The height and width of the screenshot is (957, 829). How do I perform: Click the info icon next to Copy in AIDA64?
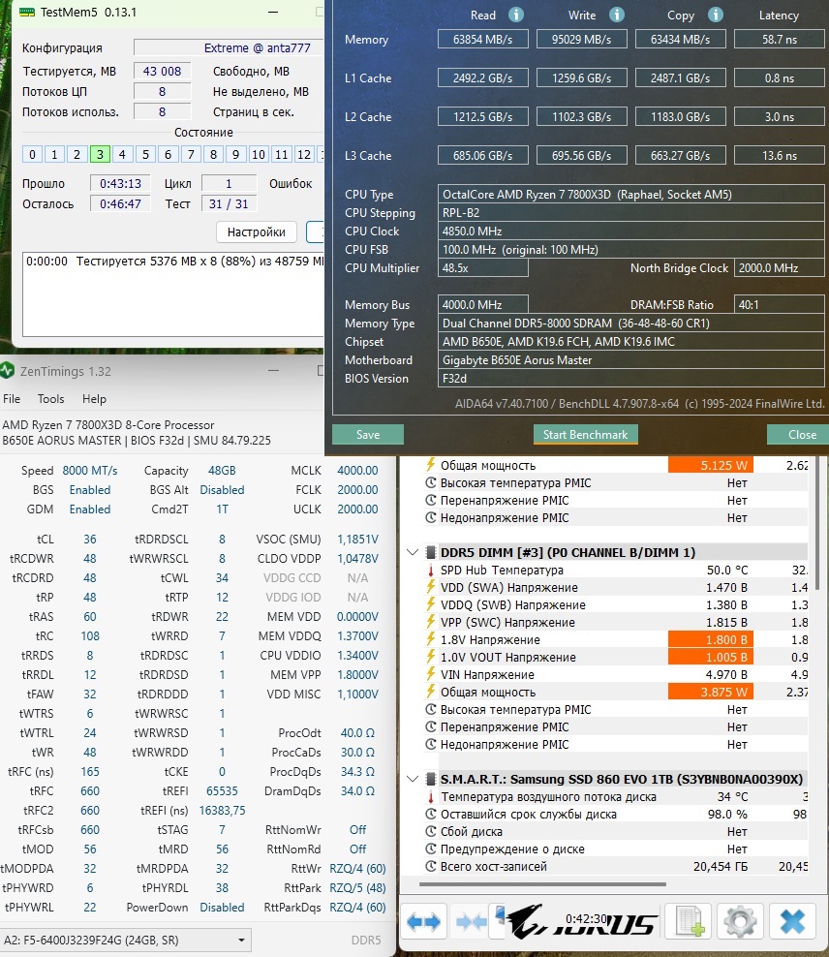716,15
